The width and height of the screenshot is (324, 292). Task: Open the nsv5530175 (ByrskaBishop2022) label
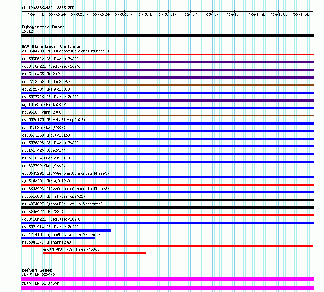click(54, 120)
